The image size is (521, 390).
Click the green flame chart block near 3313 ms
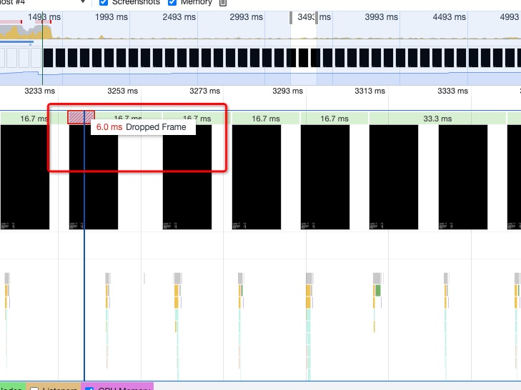click(378, 291)
